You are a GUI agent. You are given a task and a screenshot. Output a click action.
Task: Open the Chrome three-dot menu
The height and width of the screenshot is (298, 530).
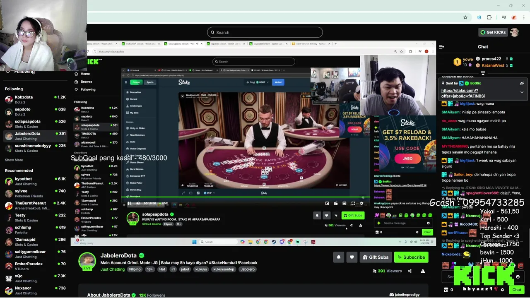click(x=524, y=17)
